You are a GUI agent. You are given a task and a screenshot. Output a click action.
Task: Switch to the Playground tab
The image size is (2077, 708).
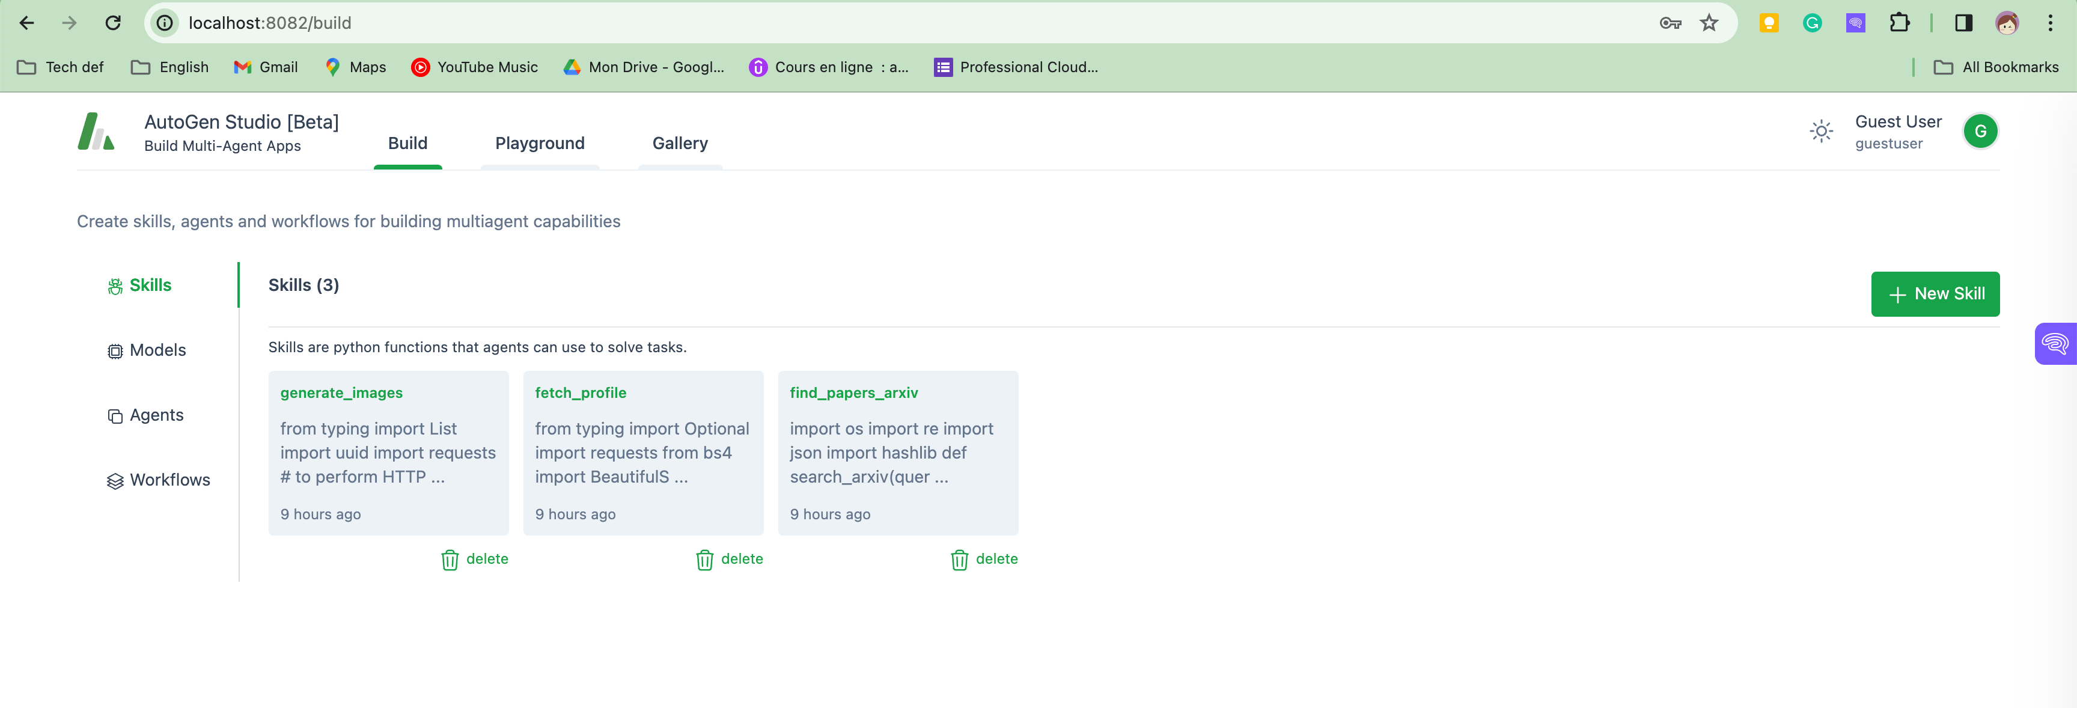(x=540, y=144)
